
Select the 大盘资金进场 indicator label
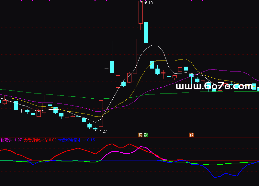point(36,140)
